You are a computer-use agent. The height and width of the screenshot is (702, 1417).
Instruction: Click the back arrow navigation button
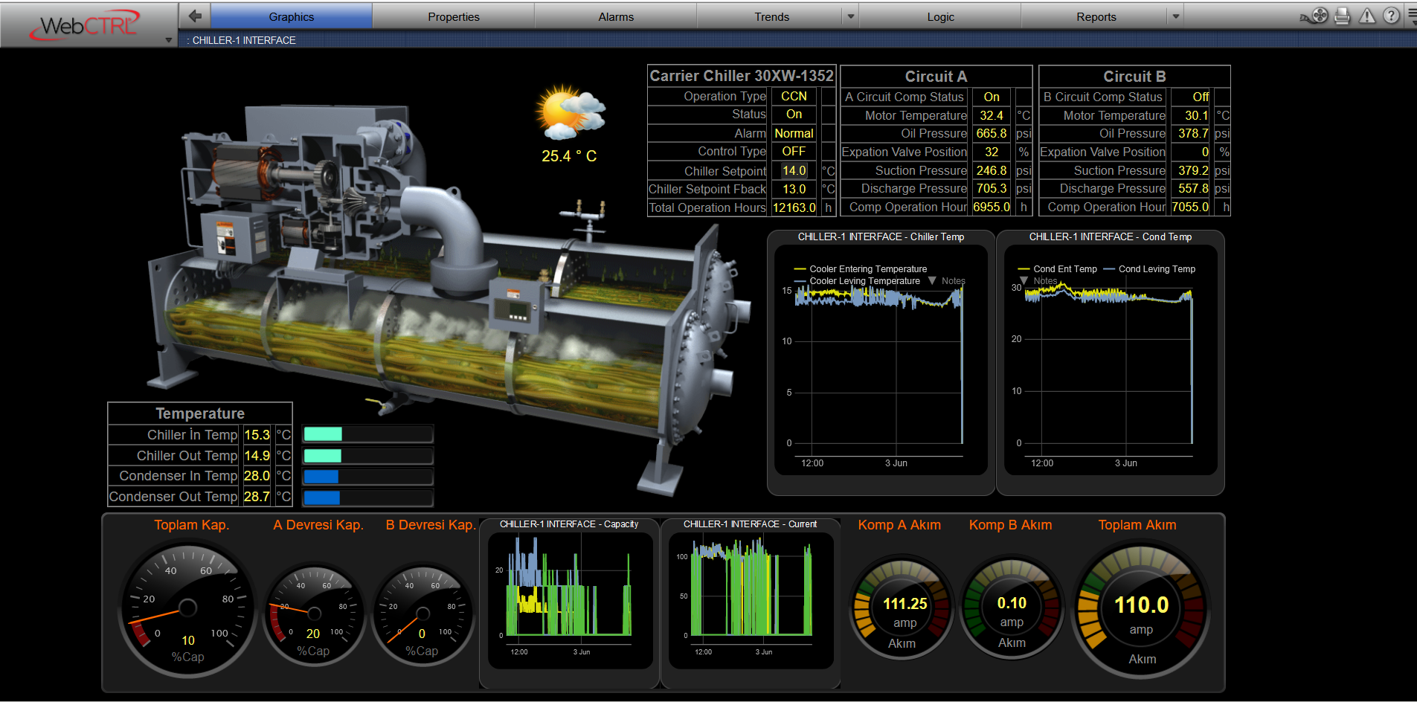(195, 16)
